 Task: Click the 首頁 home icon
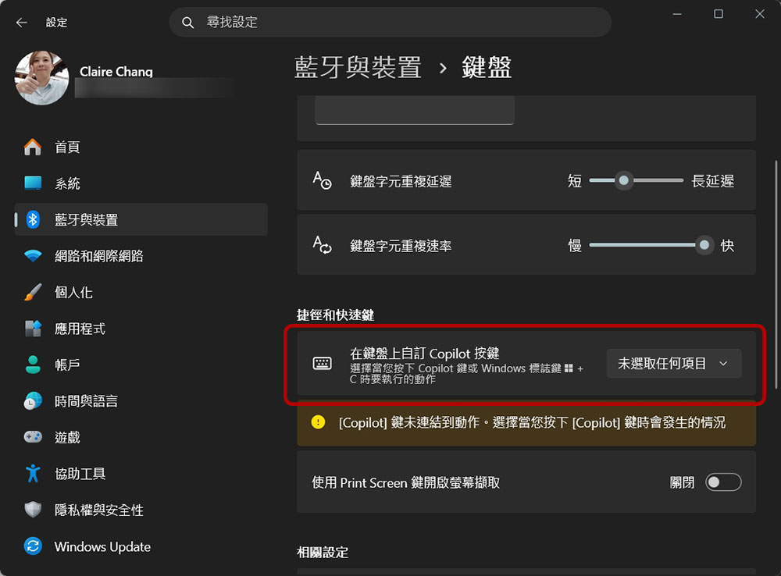(33, 147)
